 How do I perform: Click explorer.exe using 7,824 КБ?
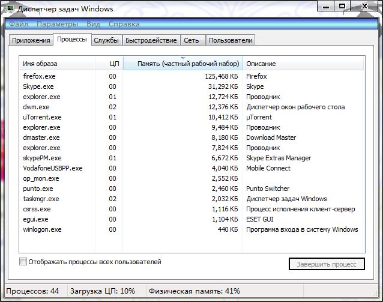point(191,148)
